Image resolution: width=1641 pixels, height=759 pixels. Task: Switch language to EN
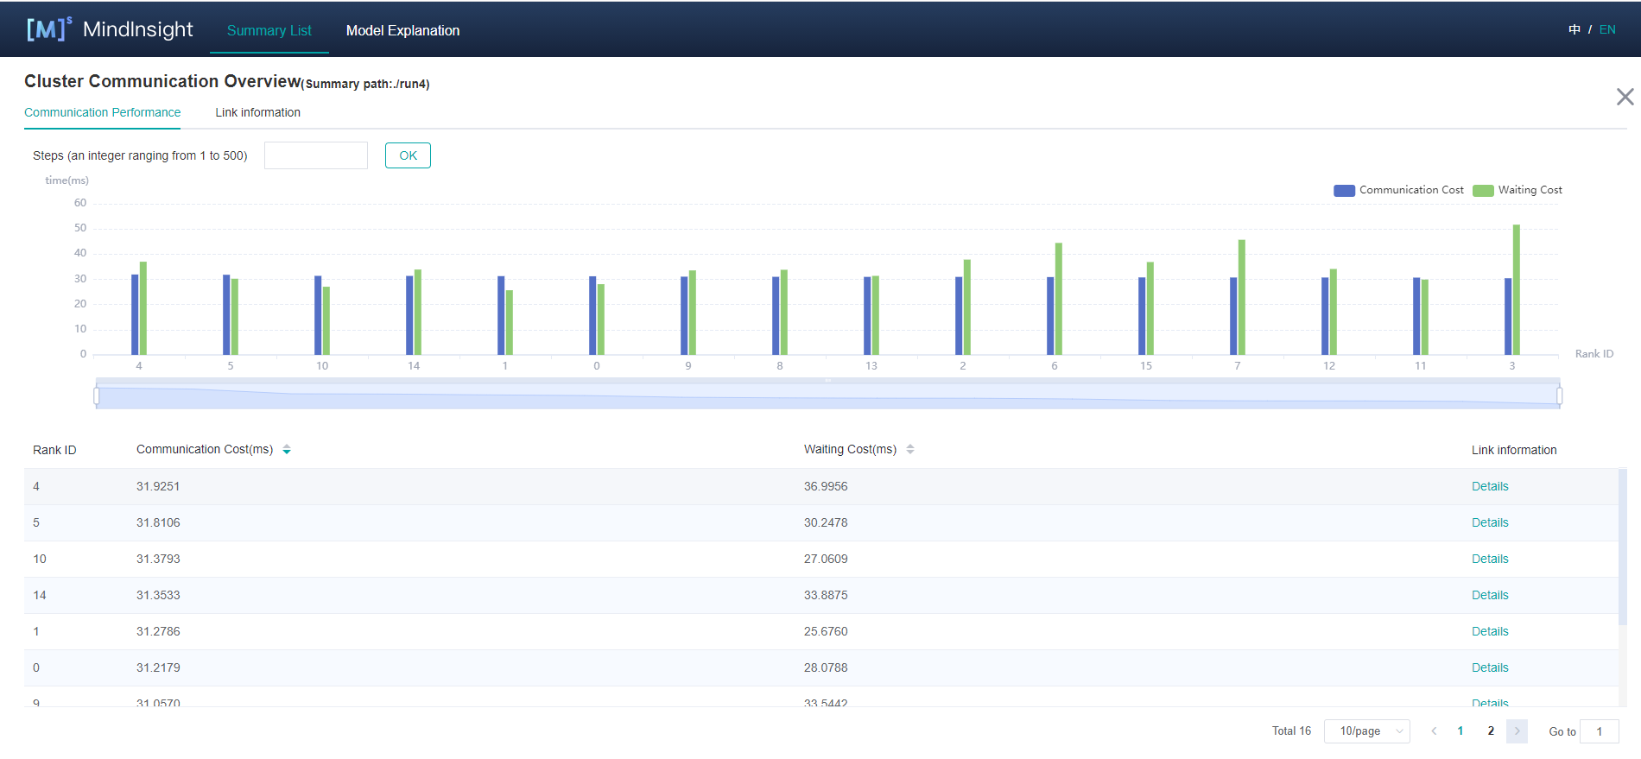[1607, 29]
